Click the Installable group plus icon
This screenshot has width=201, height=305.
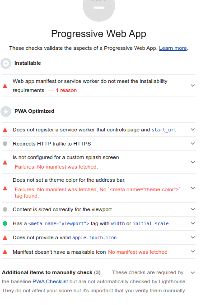6,63
